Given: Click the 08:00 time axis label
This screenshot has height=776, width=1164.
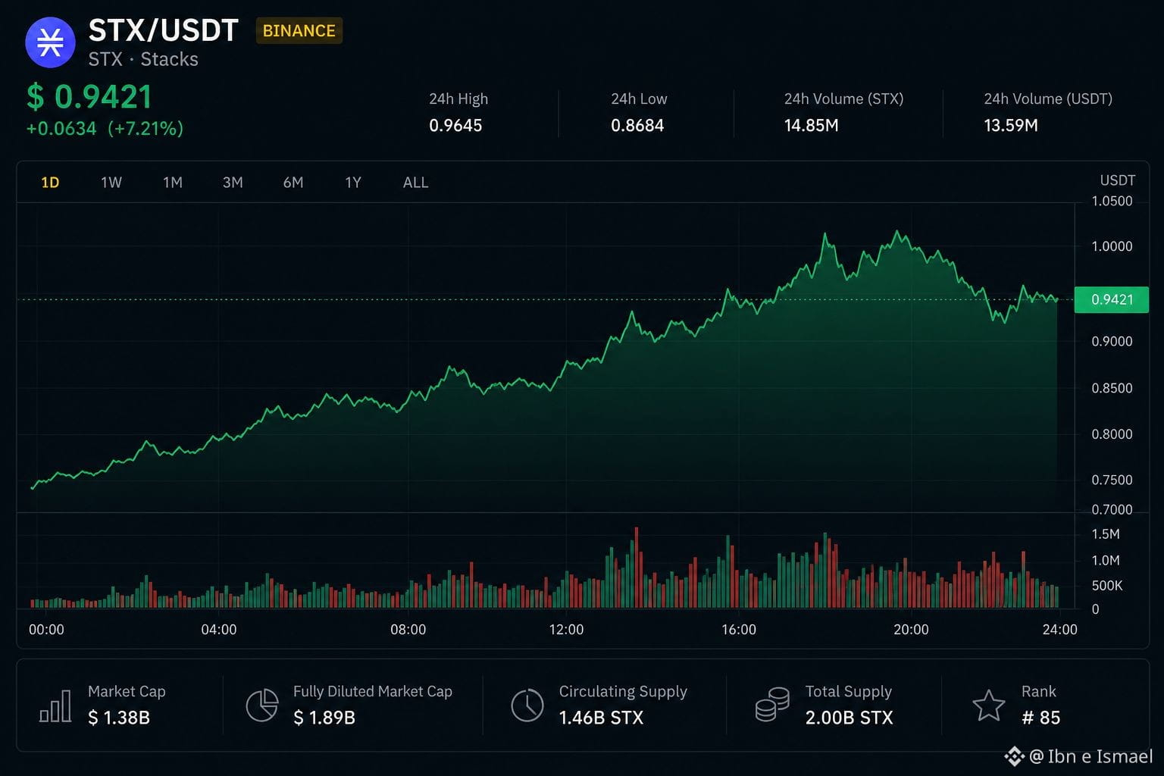Looking at the screenshot, I should coord(408,630).
